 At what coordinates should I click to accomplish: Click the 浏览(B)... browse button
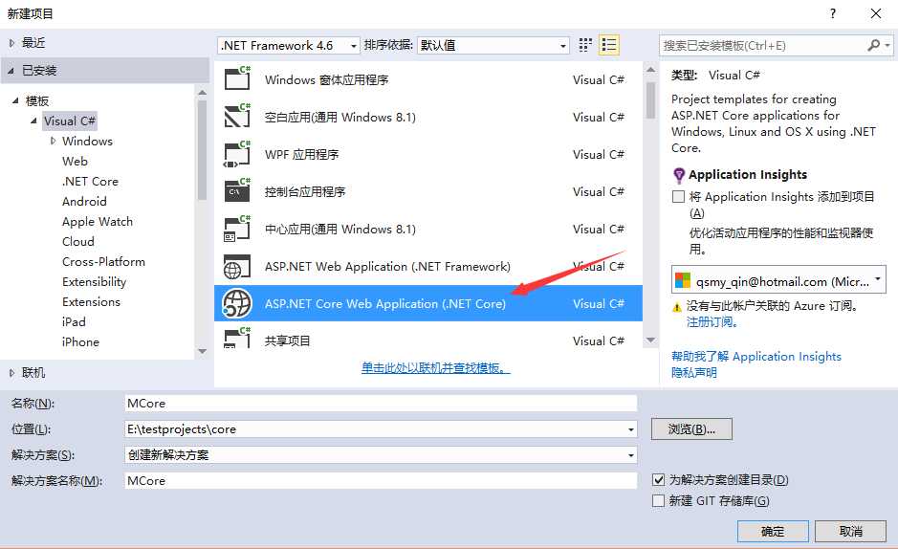tap(691, 429)
